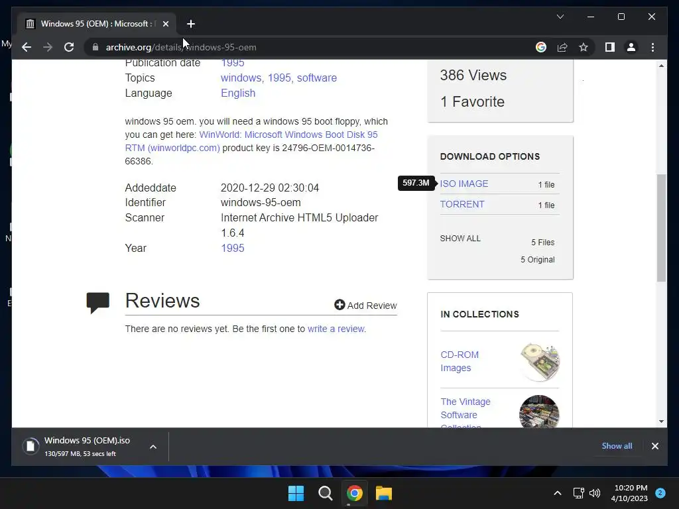Click Show all downloads
This screenshot has height=509, width=679.
tap(617, 446)
